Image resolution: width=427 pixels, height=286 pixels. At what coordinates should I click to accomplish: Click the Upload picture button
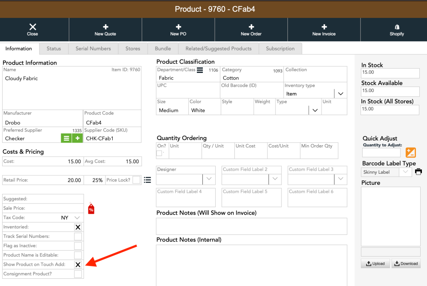pos(375,263)
